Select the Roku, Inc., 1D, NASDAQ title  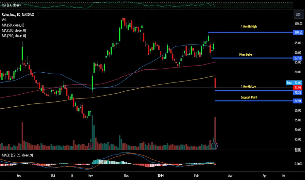tap(18, 15)
